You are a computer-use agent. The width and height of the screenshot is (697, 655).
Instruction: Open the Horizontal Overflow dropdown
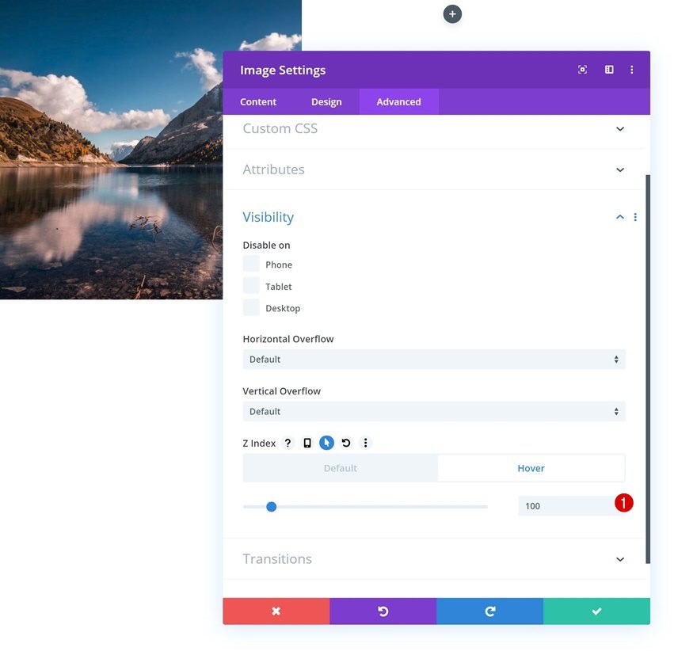(x=434, y=360)
